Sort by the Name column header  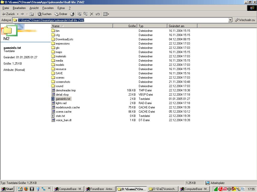click(82, 26)
